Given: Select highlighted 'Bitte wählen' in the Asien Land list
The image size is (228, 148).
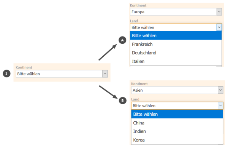Looking at the screenshot, I should click(177, 114).
